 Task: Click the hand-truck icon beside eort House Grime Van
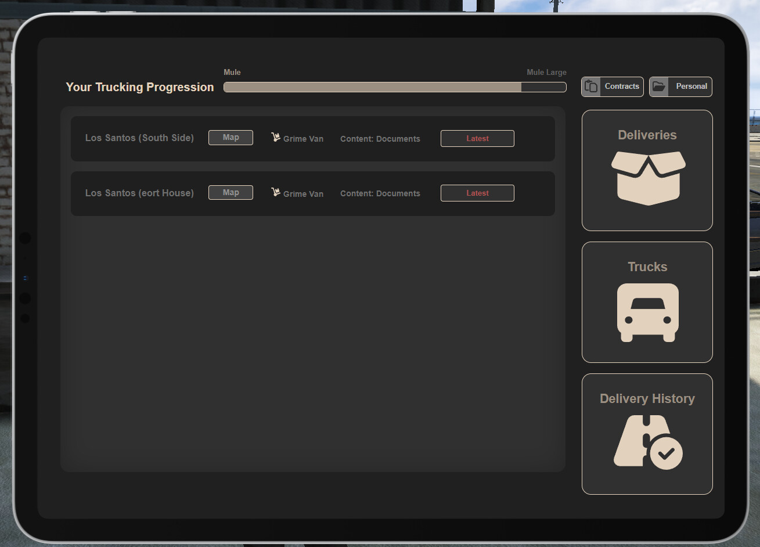(x=275, y=190)
